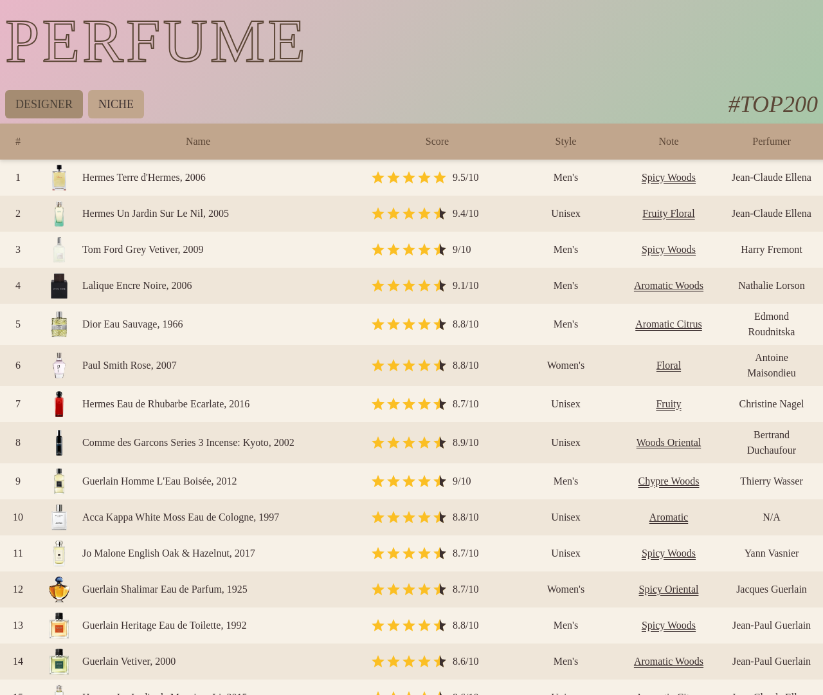Click the star rating for Incense: Kyoto

(x=409, y=443)
